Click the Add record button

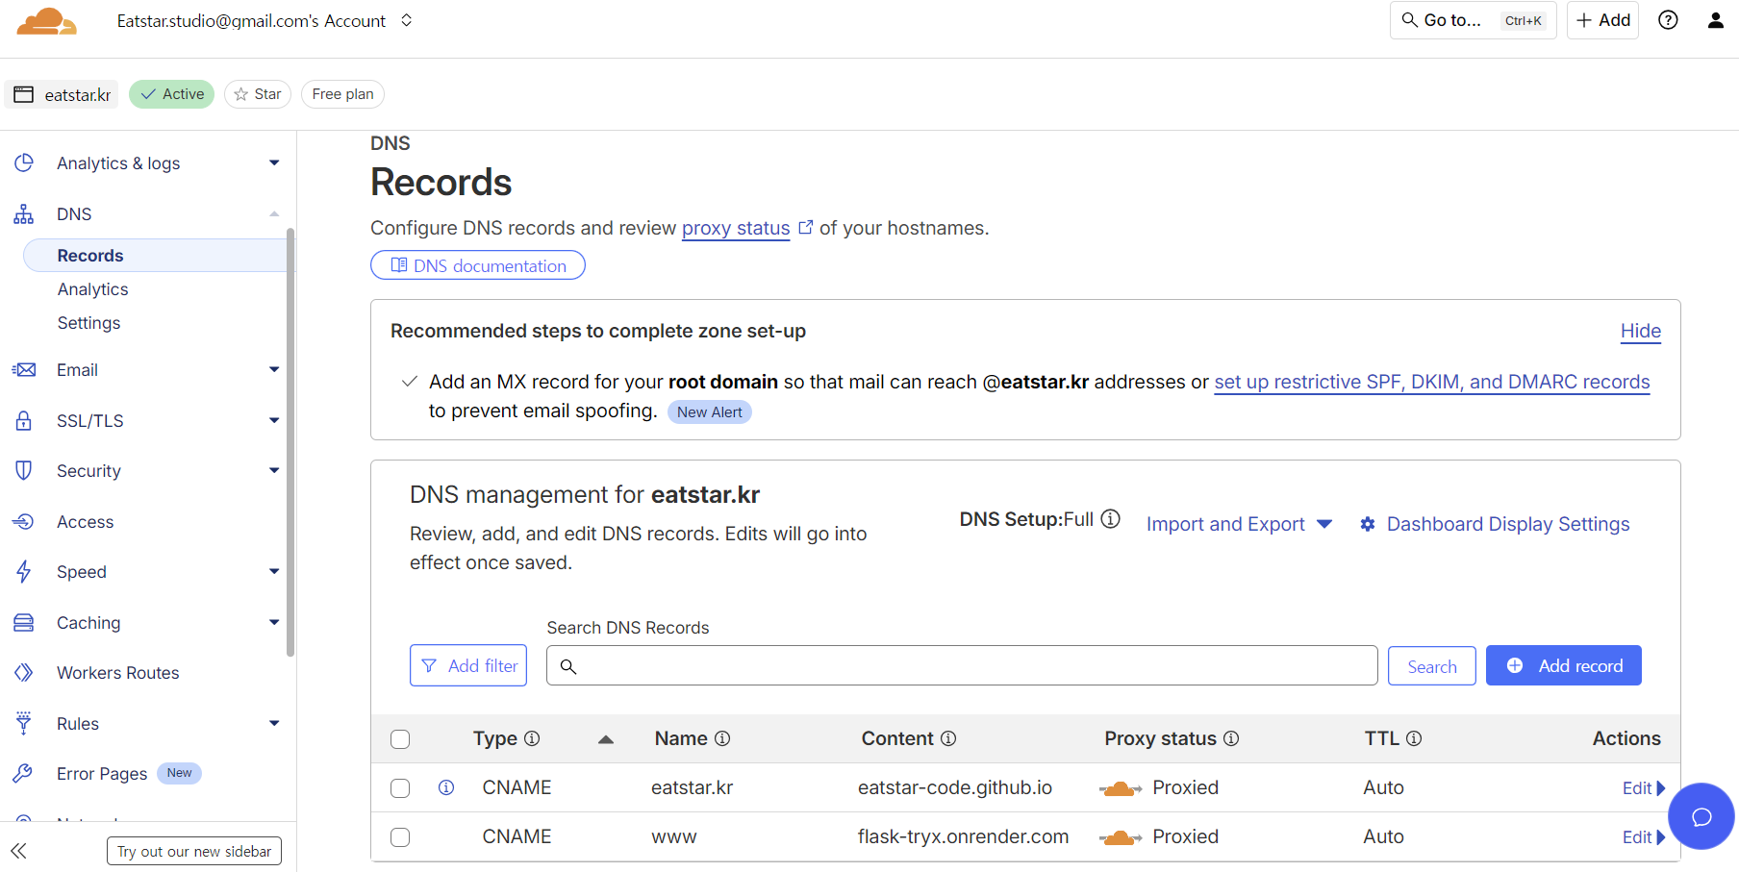[1563, 665]
